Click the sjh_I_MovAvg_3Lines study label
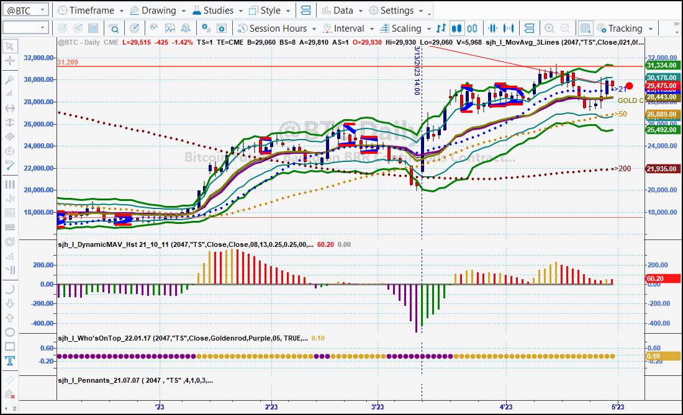The image size is (683, 415). (564, 42)
